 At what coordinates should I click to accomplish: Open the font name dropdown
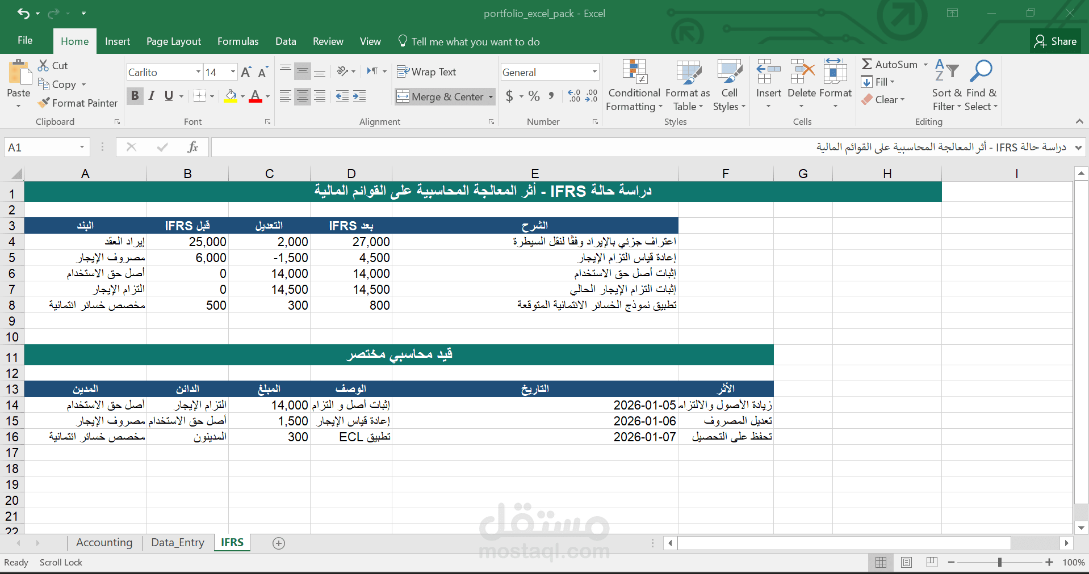(x=198, y=72)
